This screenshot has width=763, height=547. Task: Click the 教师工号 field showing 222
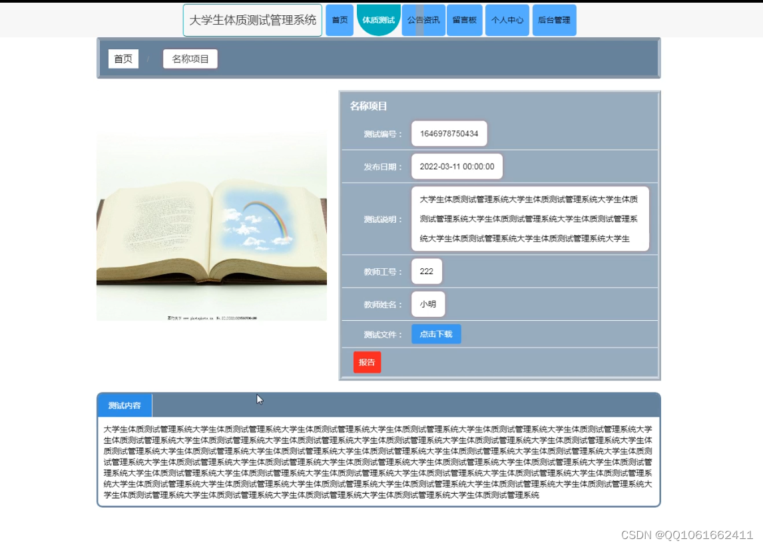click(x=426, y=271)
